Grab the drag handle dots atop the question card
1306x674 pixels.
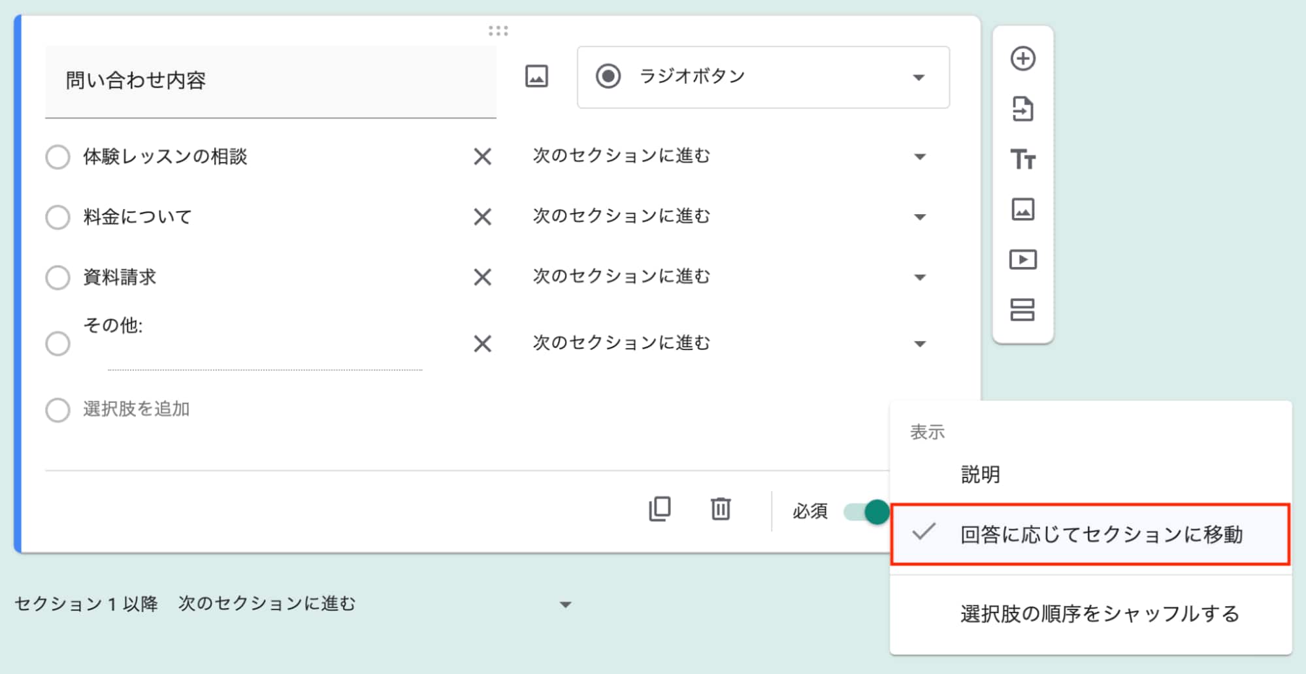pos(498,31)
